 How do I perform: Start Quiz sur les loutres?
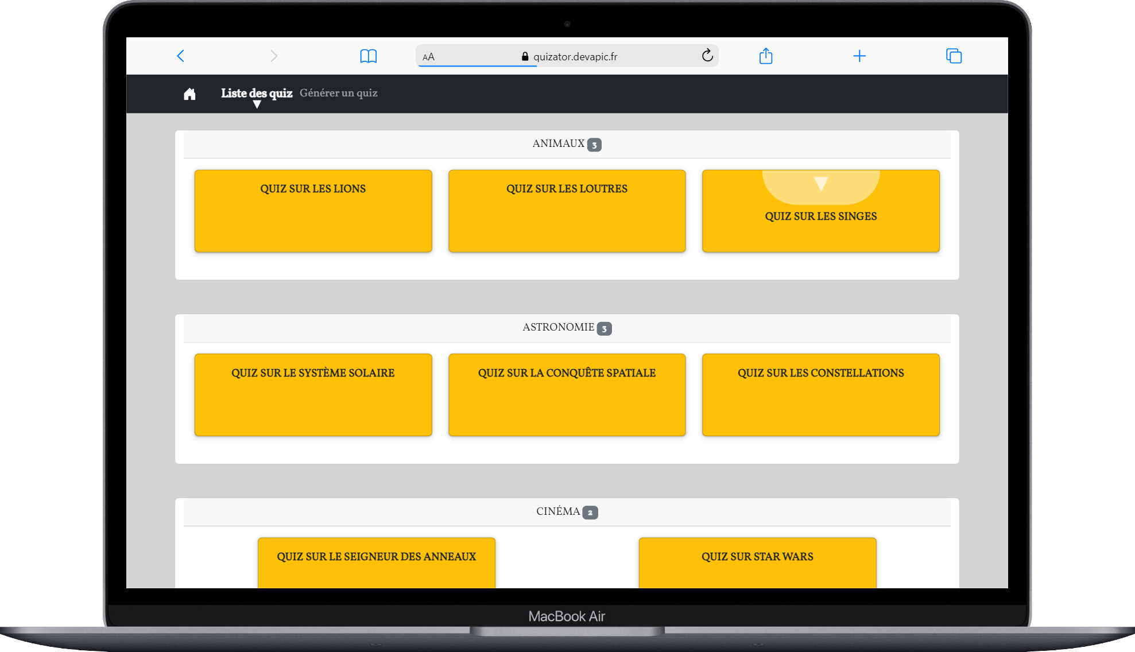coord(567,211)
